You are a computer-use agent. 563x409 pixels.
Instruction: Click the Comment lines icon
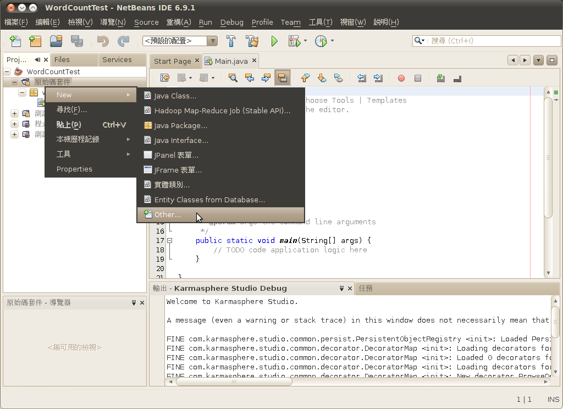pos(441,78)
